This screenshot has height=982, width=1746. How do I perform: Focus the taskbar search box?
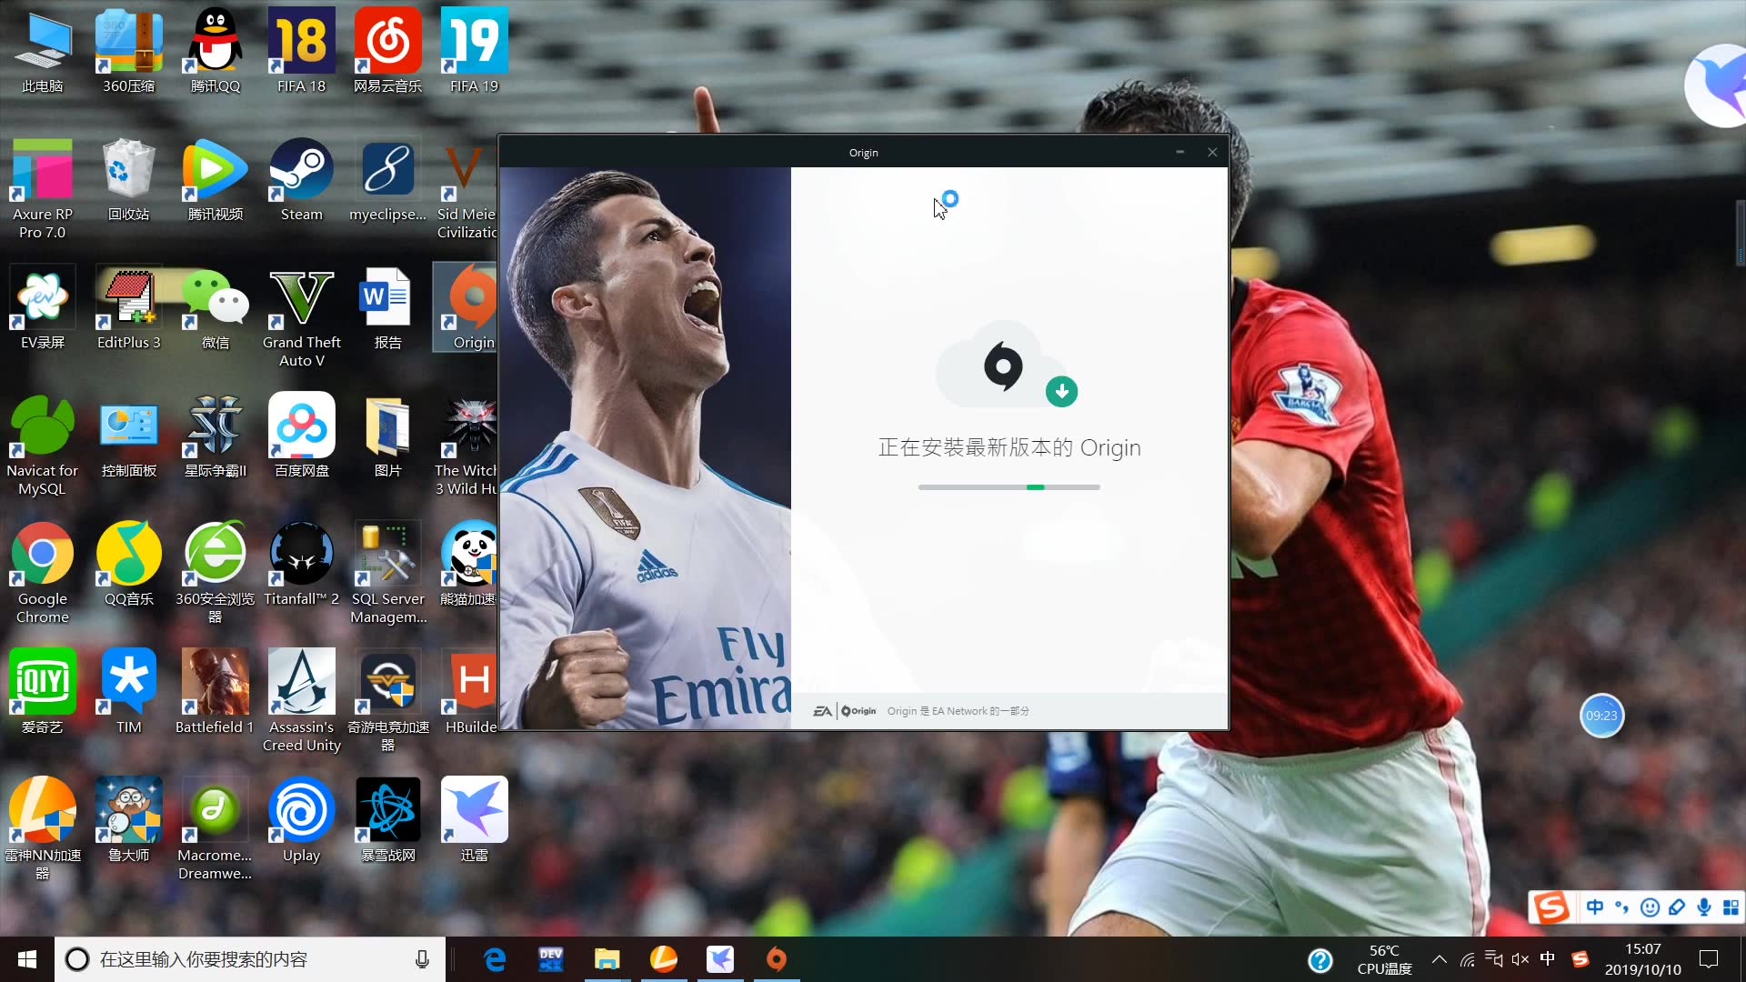pos(250,959)
